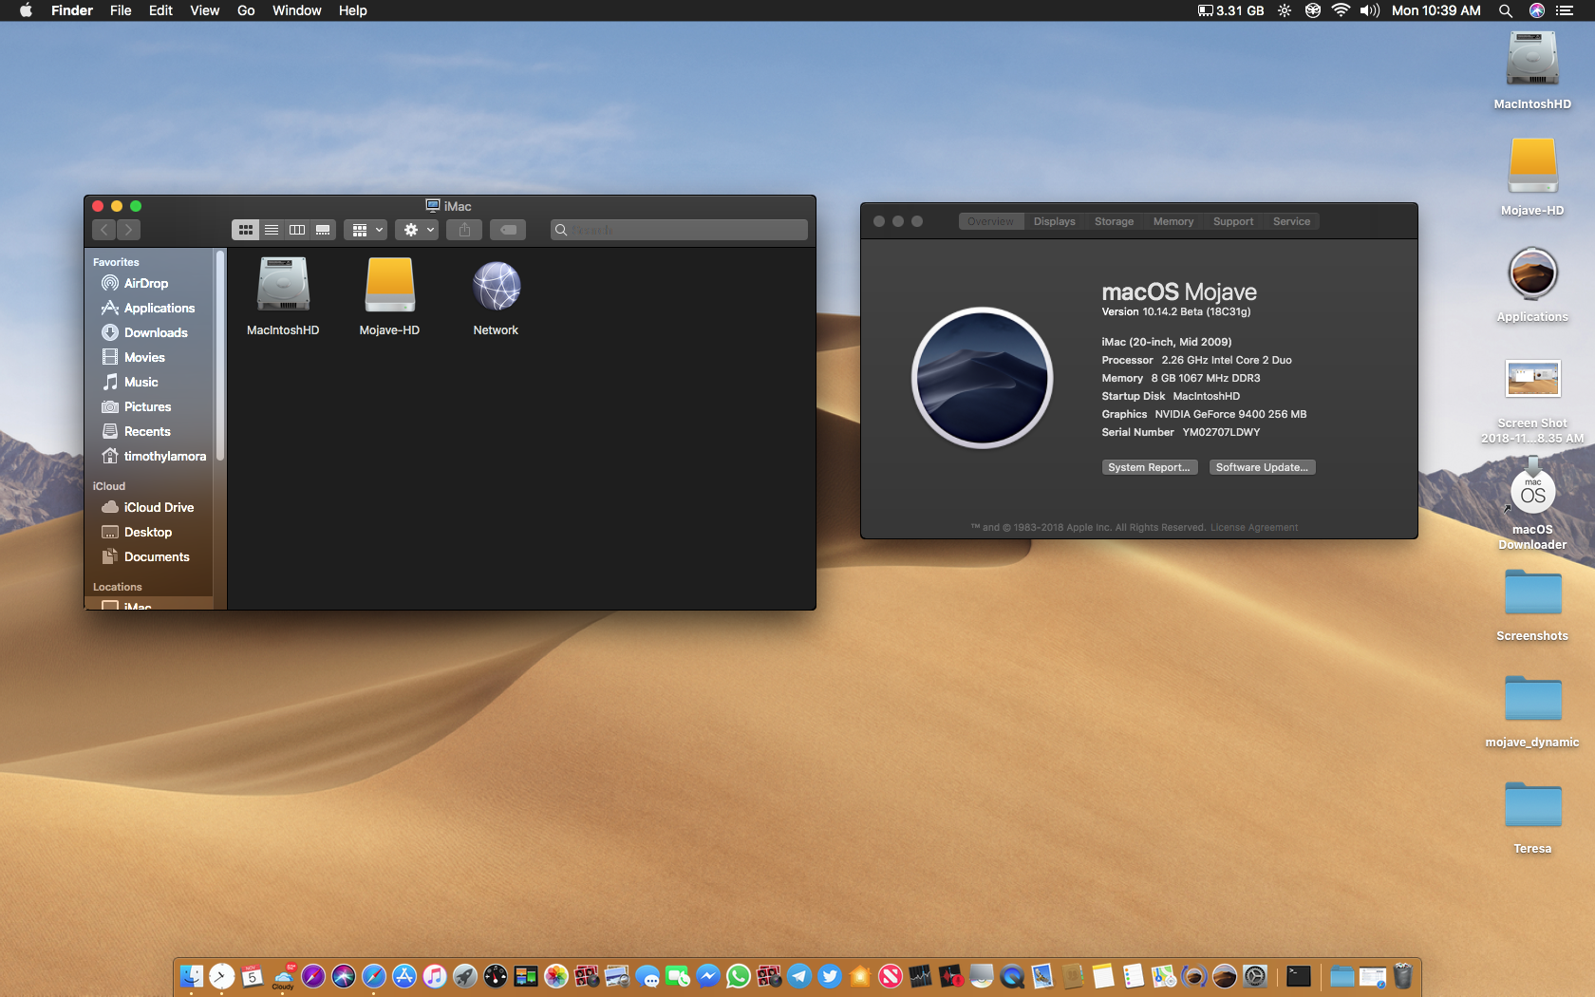The height and width of the screenshot is (997, 1595).
Task: Open Terminal from the Dock
Action: tap(1299, 976)
